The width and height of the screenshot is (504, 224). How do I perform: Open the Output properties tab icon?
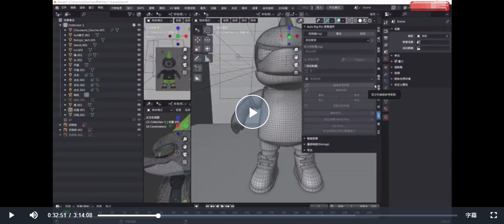[386, 38]
